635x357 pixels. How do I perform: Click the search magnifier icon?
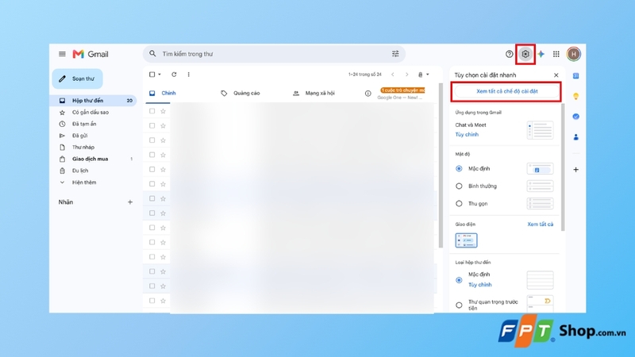click(152, 53)
